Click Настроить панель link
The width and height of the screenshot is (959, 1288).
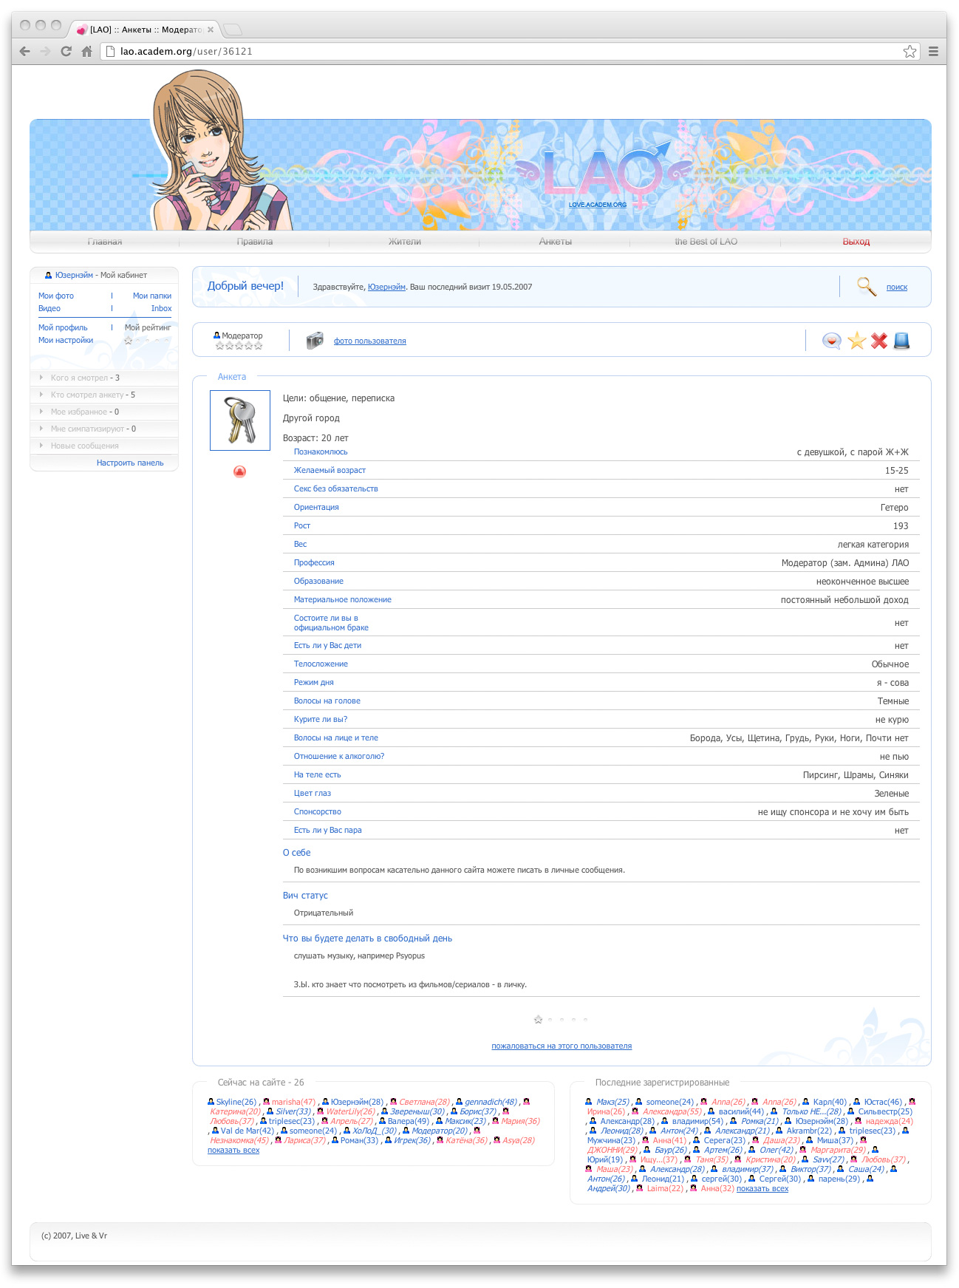[x=130, y=463]
